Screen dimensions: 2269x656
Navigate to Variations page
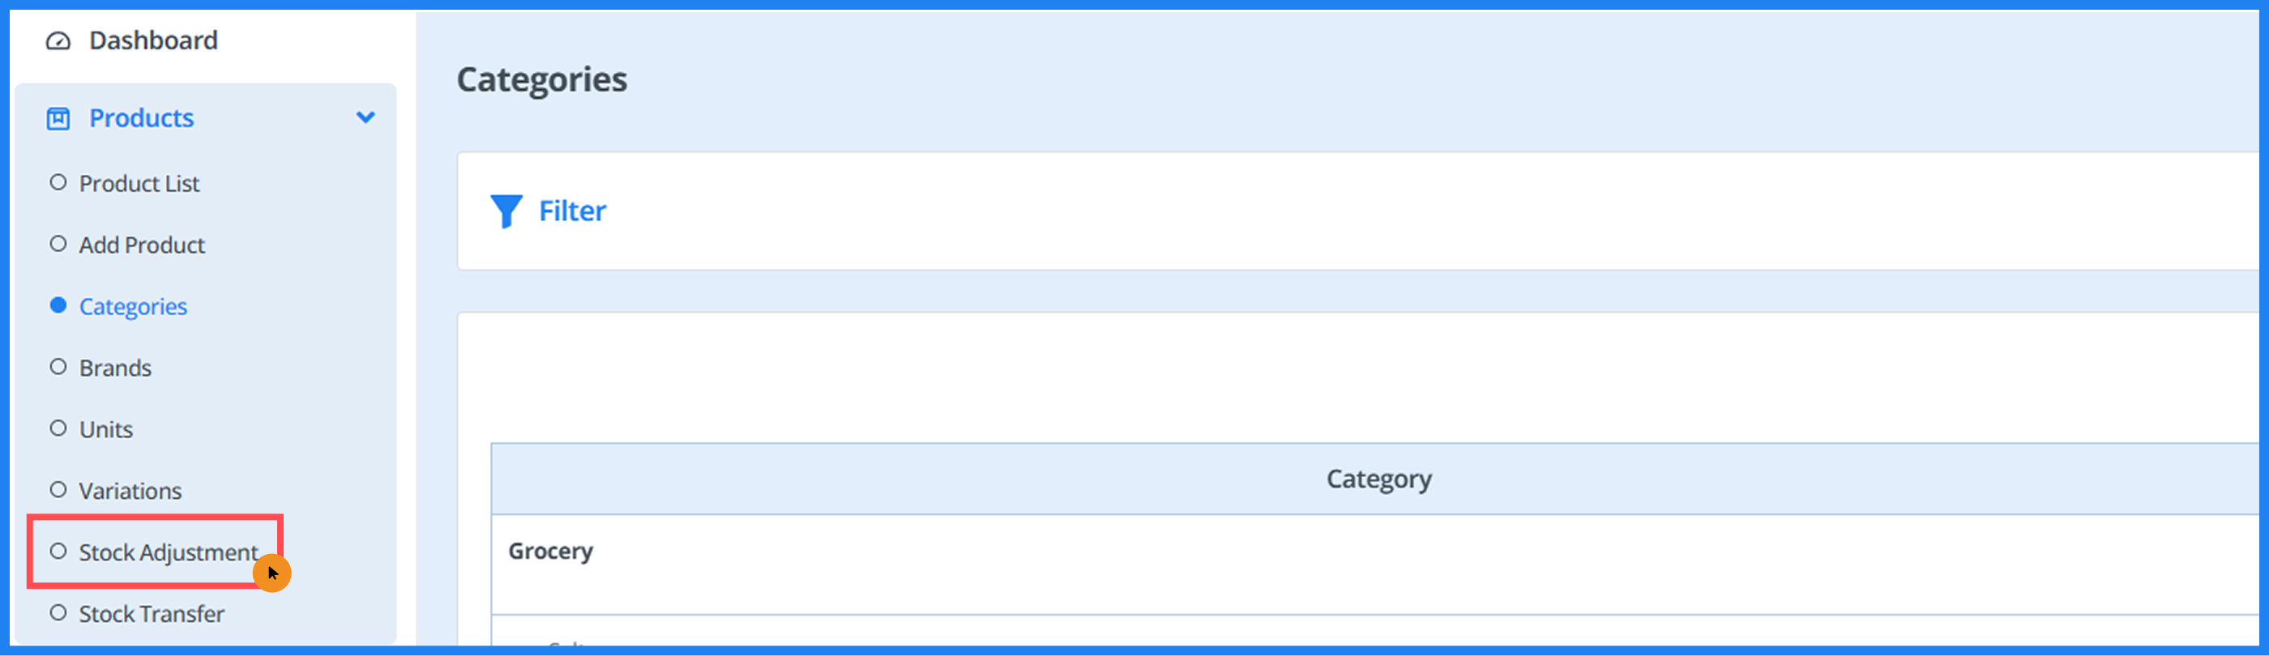[x=130, y=491]
